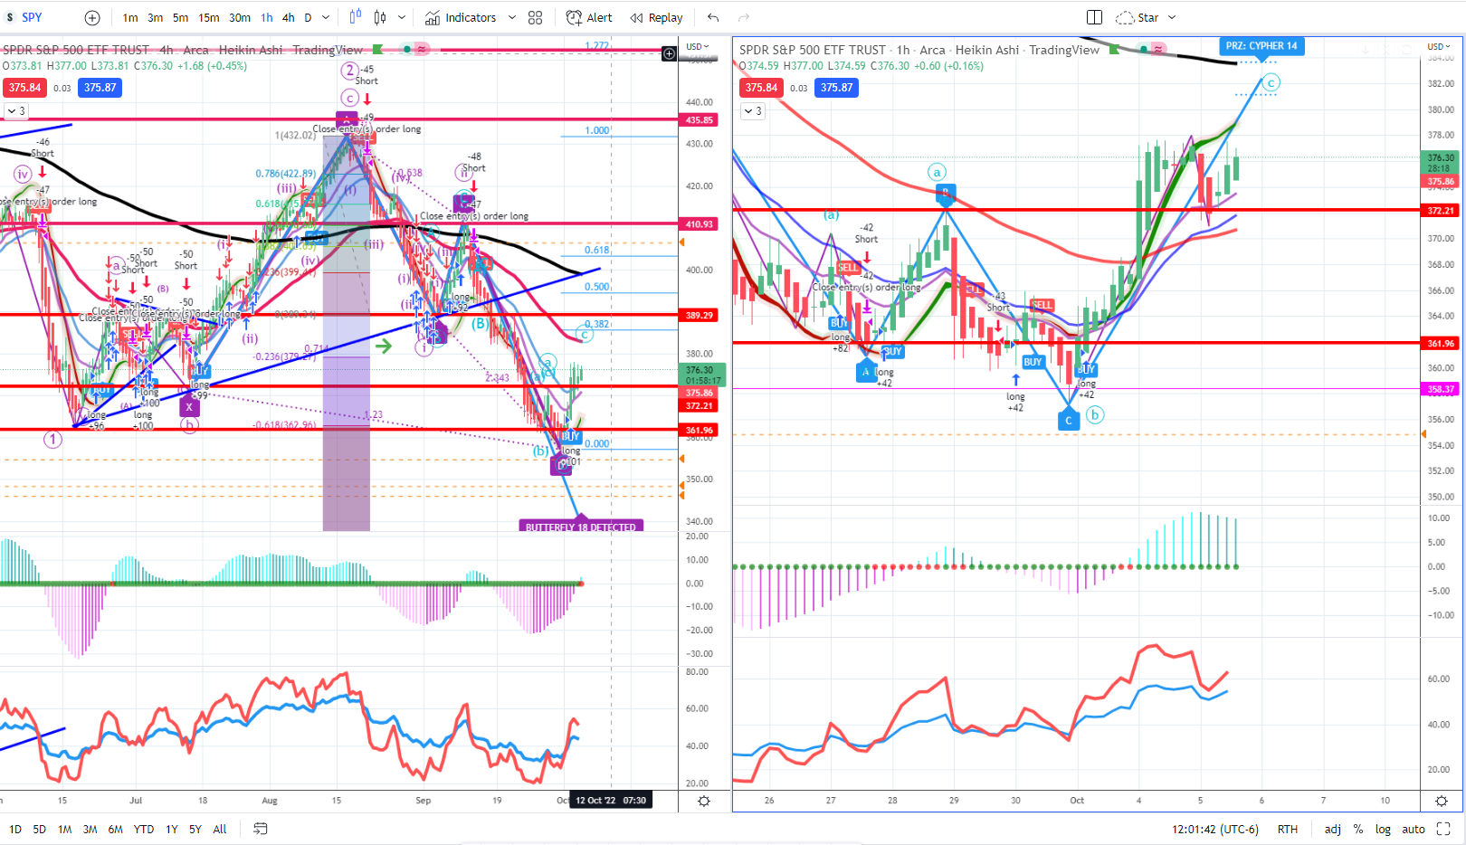
Task: Click the undo arrow
Action: tap(713, 17)
